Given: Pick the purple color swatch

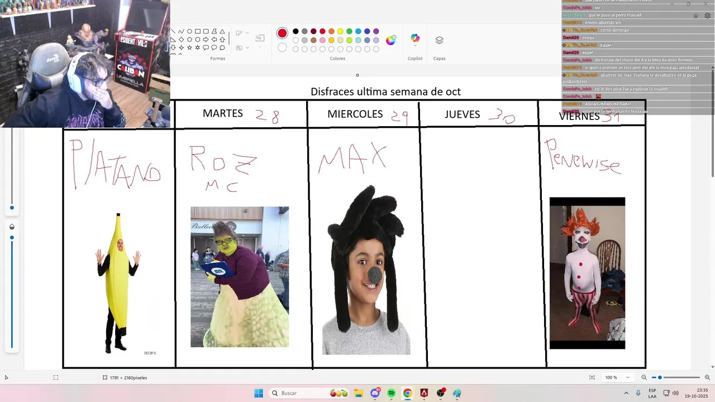Looking at the screenshot, I should (376, 31).
